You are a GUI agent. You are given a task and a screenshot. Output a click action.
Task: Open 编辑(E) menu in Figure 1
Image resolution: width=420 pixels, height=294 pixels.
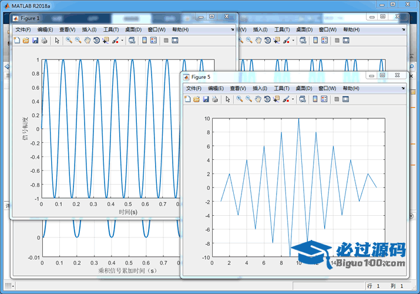point(45,29)
